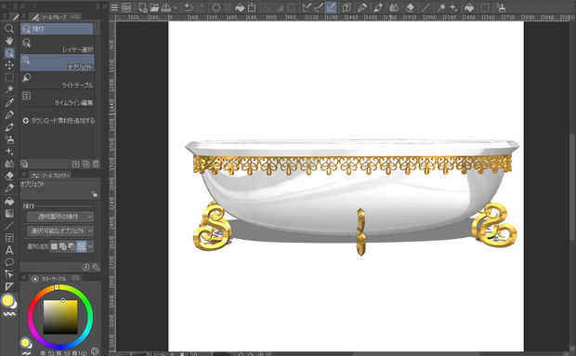Select the Brush tool in left toolbar
The height and width of the screenshot is (356, 576).
pyautogui.click(x=9, y=127)
